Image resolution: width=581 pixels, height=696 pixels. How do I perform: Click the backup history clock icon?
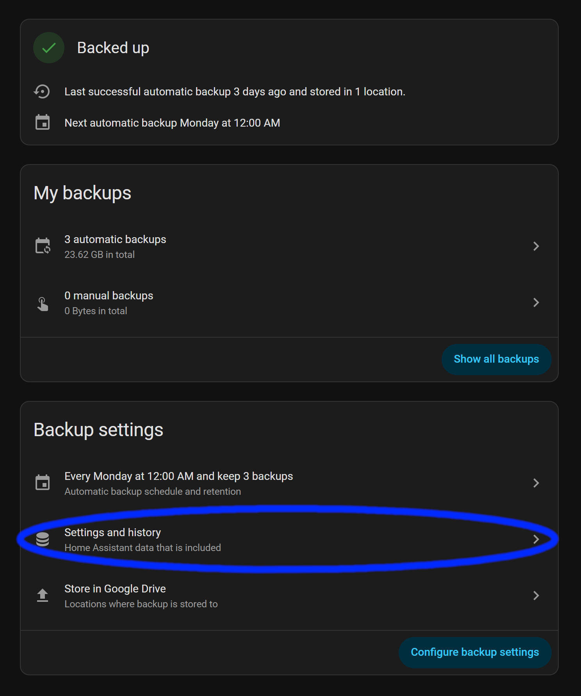pos(42,91)
